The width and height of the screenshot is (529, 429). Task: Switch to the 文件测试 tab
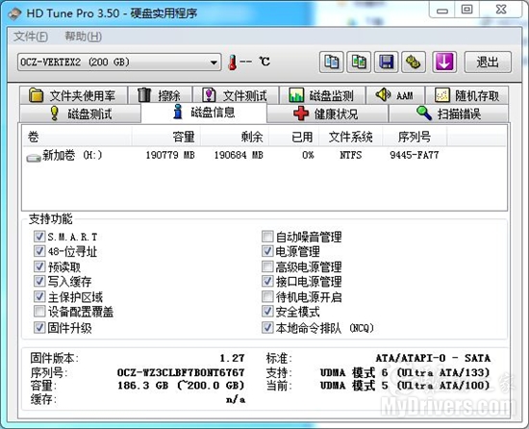coord(235,95)
